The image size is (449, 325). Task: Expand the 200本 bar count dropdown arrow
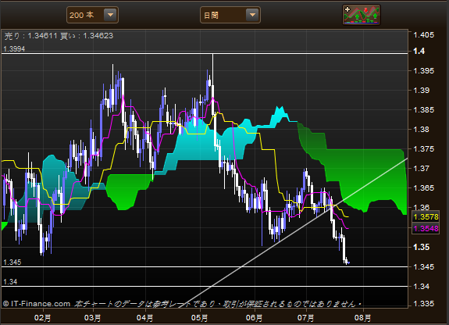coord(110,15)
